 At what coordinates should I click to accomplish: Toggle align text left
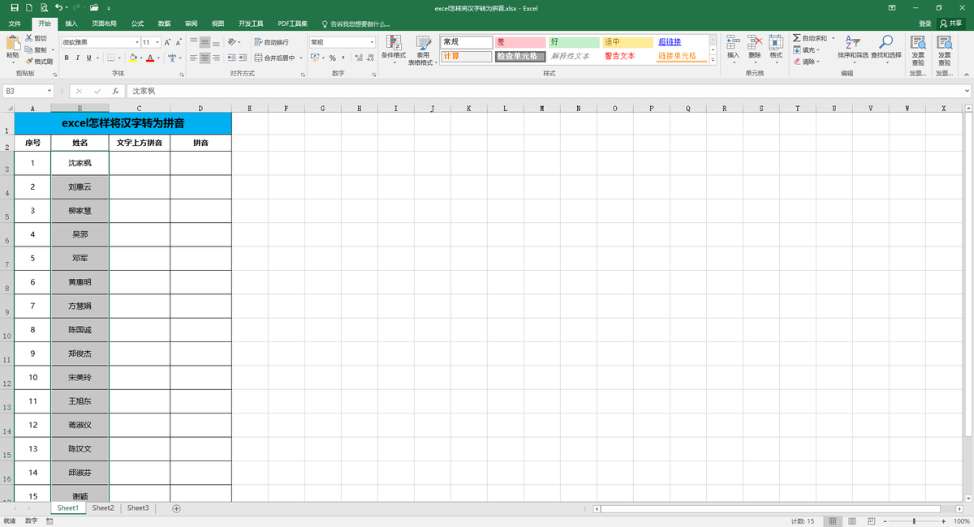click(194, 58)
